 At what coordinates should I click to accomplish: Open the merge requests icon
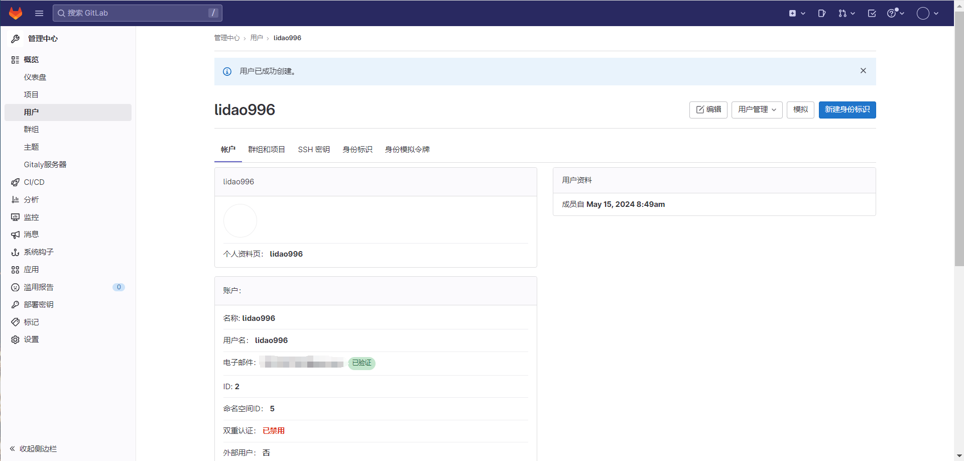click(x=842, y=14)
